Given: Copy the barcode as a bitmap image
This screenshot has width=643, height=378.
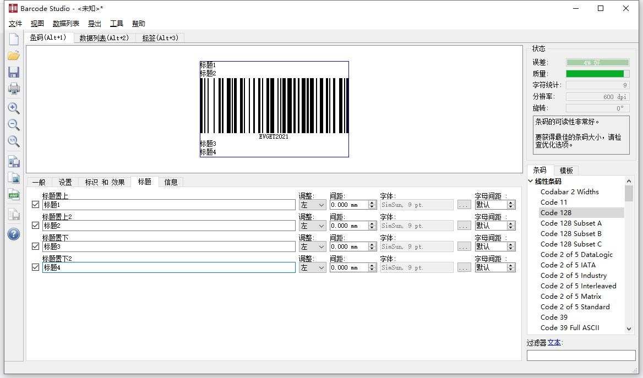Looking at the screenshot, I should pyautogui.click(x=14, y=178).
